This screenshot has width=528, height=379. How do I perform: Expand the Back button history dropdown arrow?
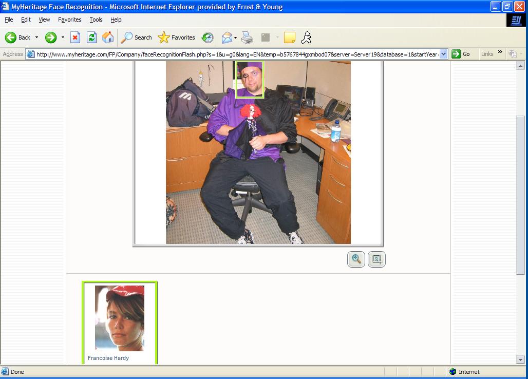pyautogui.click(x=37, y=37)
